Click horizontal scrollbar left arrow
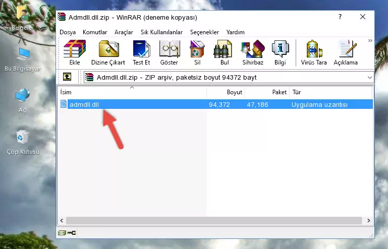The height and width of the screenshot is (249, 388). 62,220
